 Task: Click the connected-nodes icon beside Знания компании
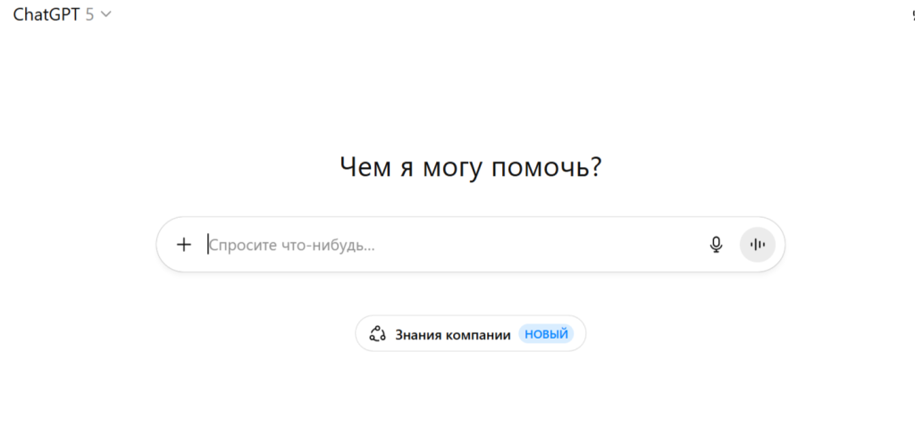point(377,334)
